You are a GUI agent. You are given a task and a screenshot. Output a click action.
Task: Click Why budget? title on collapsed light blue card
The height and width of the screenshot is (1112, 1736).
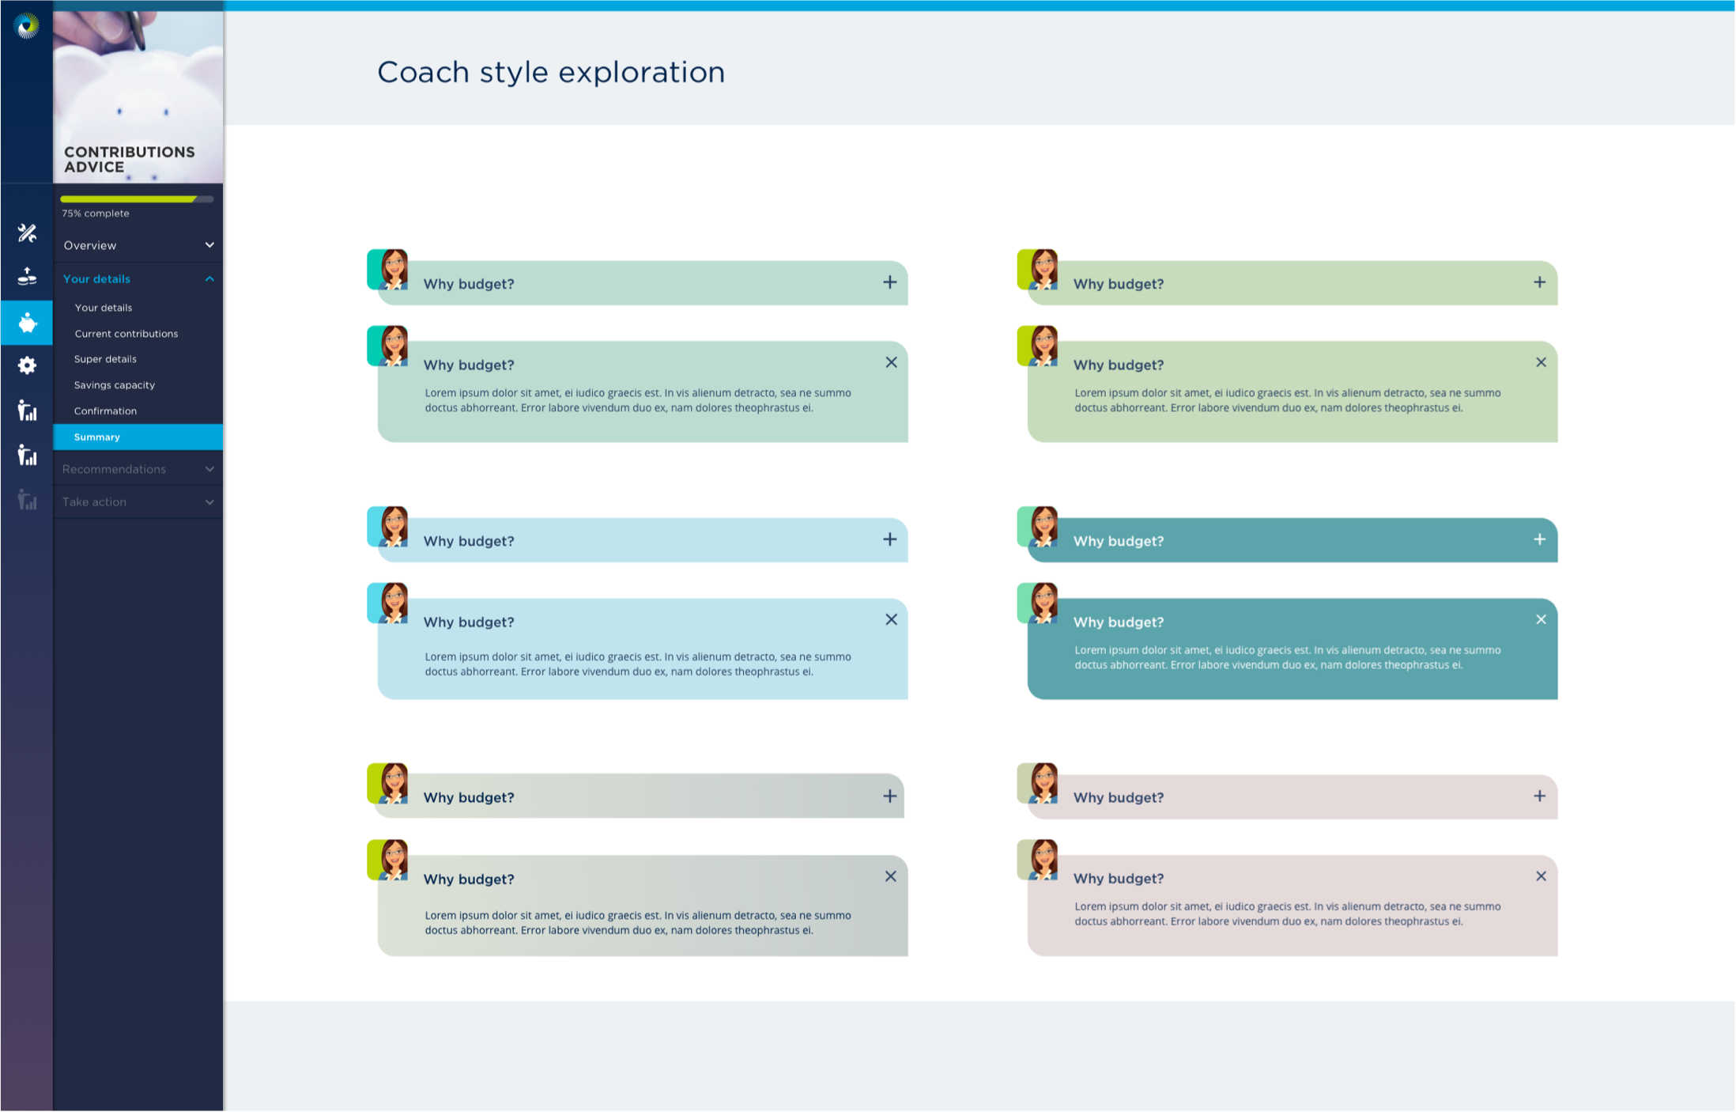click(469, 541)
